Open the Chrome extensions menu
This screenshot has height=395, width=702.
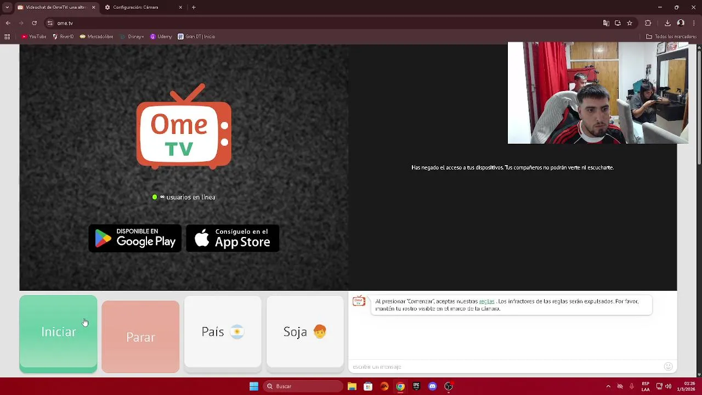(x=648, y=23)
